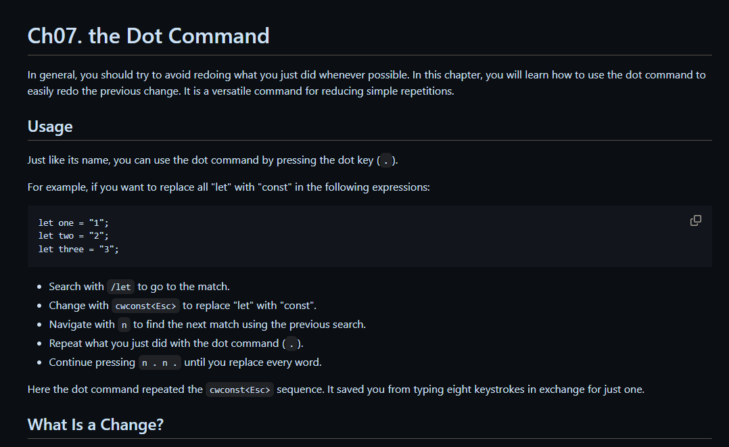Screen dimensions: 729x447
Task: Click the code line "let three = "3";"
Action: [78, 250]
